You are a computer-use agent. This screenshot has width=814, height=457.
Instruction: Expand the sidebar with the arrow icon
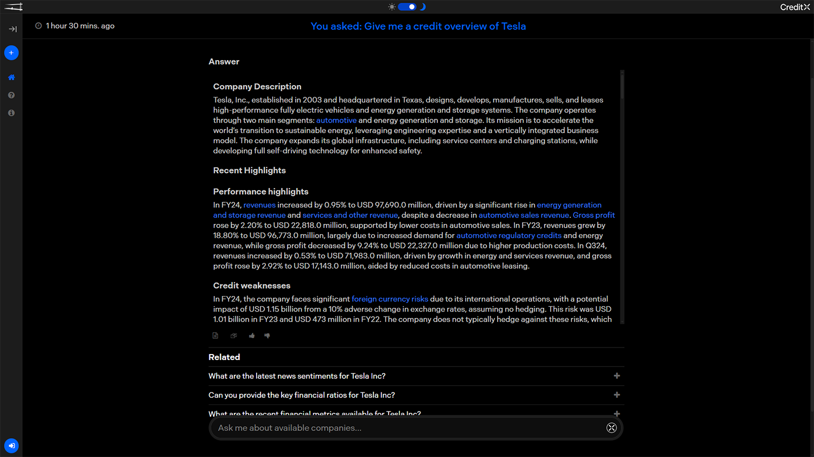12,29
